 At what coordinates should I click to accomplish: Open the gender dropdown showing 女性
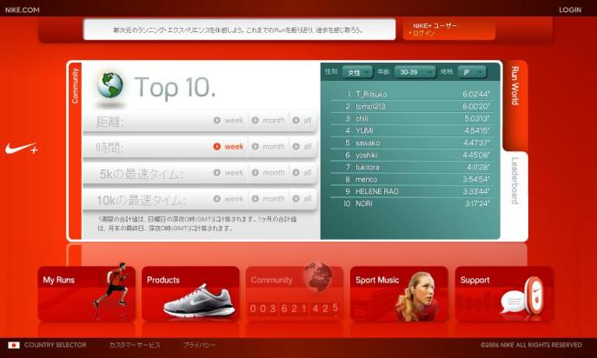point(357,72)
